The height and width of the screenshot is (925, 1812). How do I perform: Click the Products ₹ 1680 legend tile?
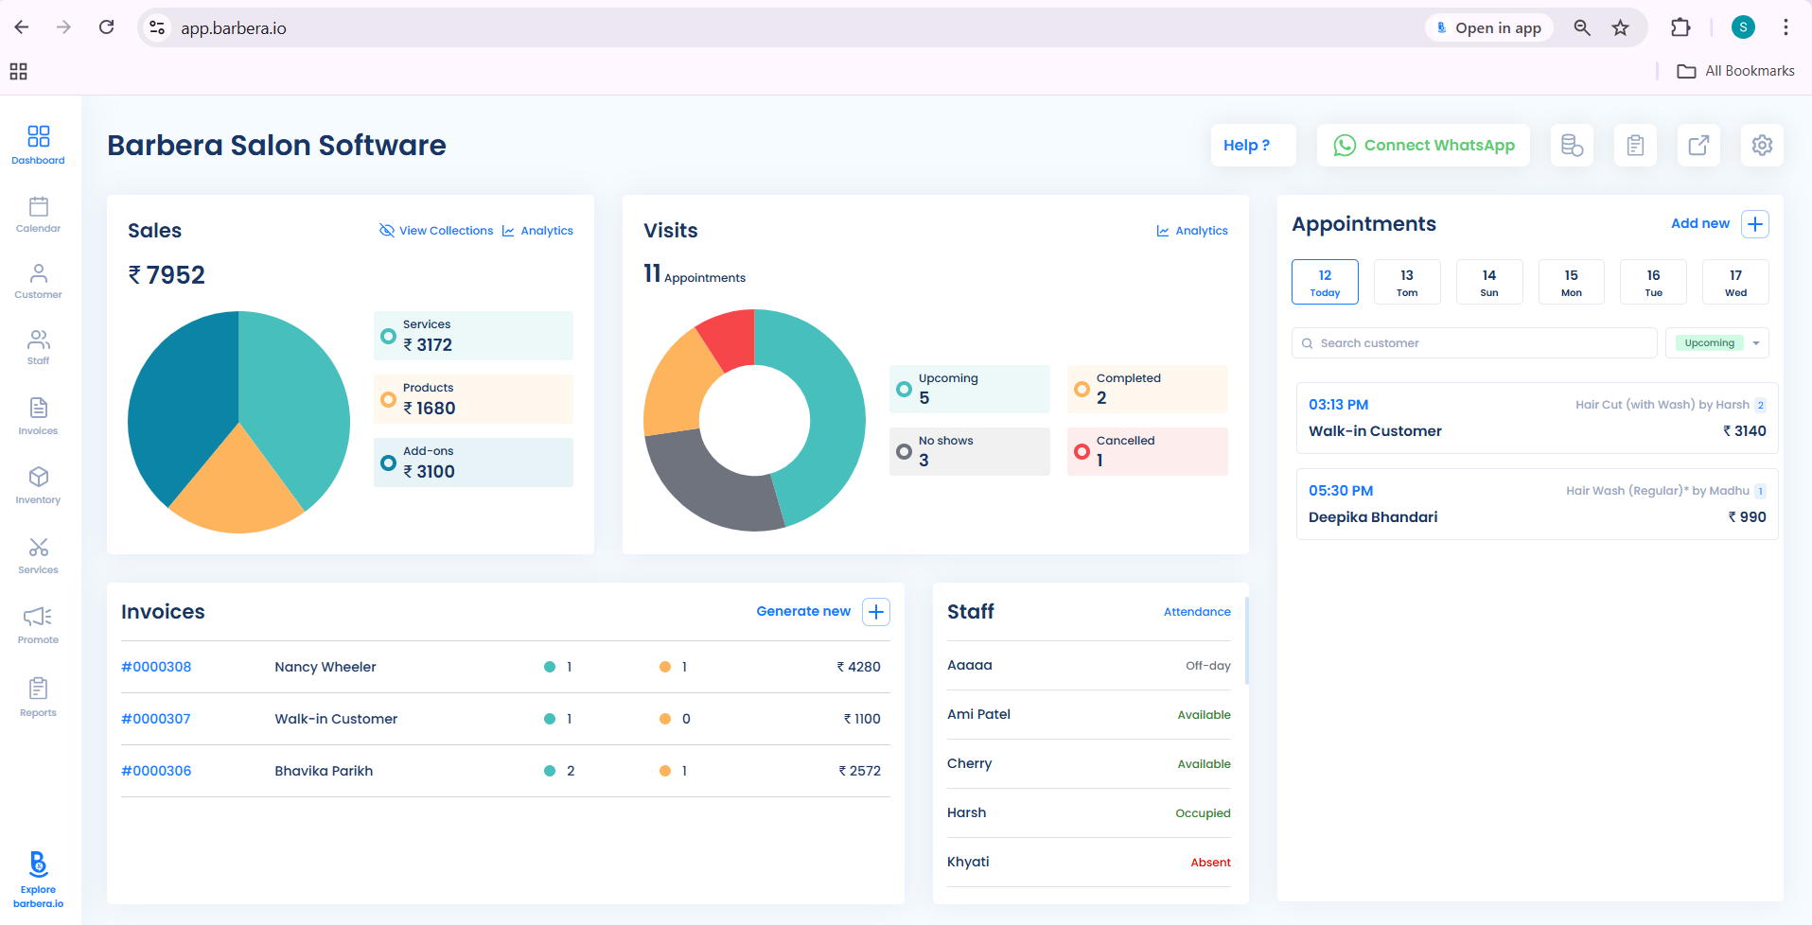473,399
